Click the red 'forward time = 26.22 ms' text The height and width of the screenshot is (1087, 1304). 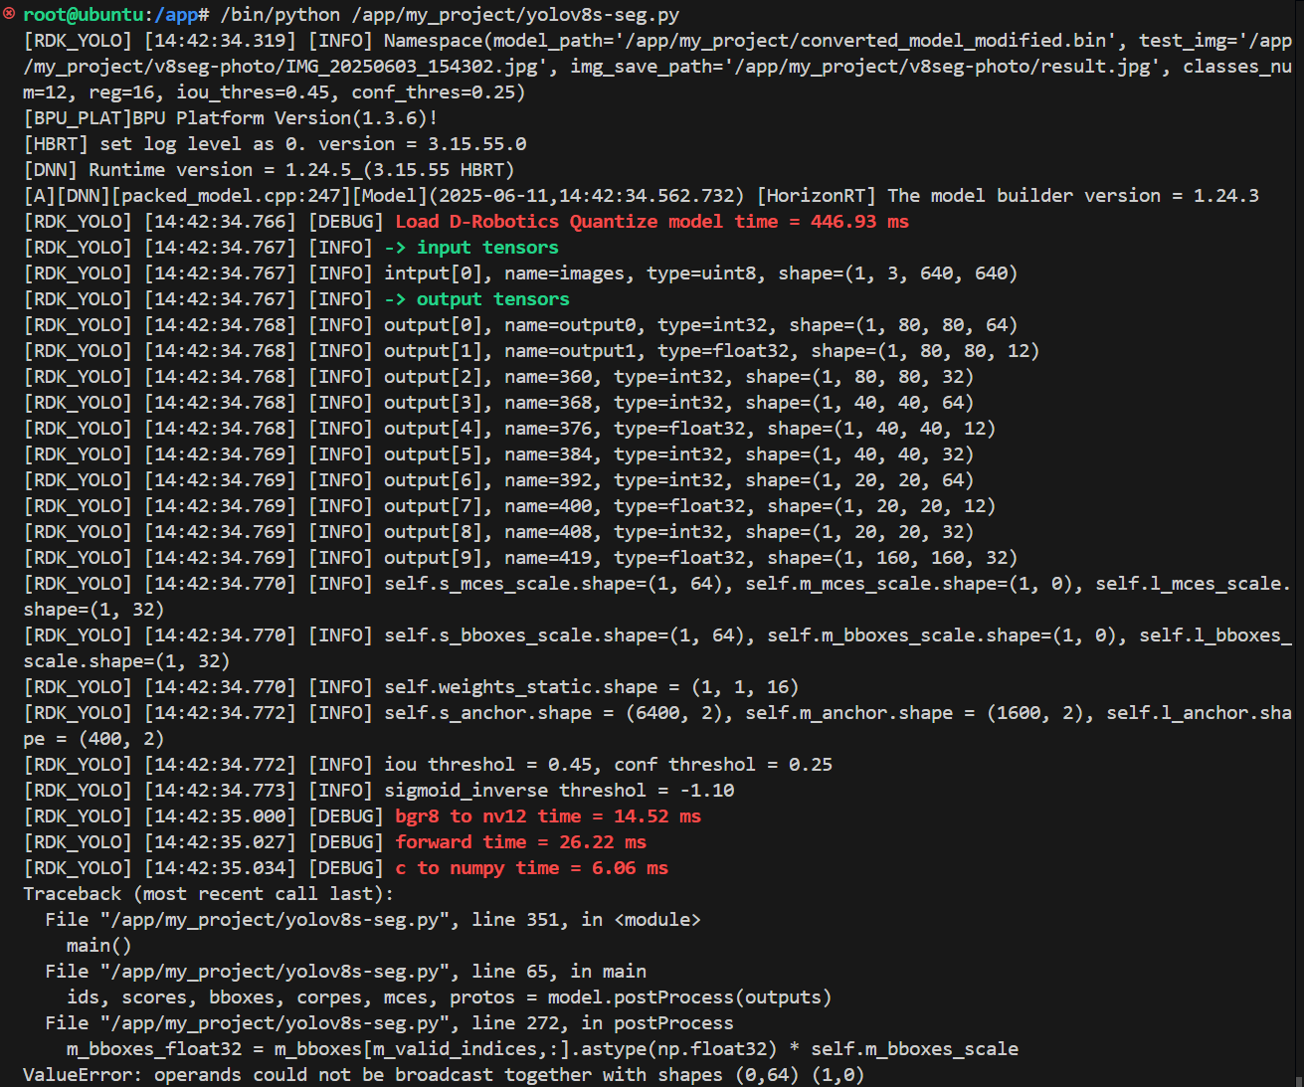tap(520, 842)
